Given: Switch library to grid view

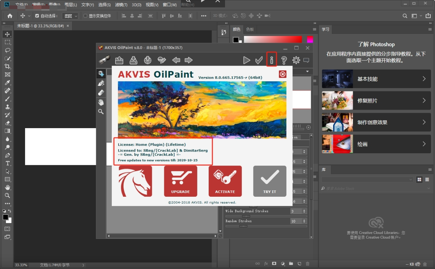Looking at the screenshot, I should (419, 180).
